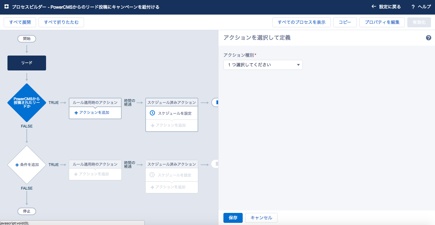This screenshot has height=225, width=435.
Task: Click the back arrow beside 設定に戻る
Action: point(374,7)
